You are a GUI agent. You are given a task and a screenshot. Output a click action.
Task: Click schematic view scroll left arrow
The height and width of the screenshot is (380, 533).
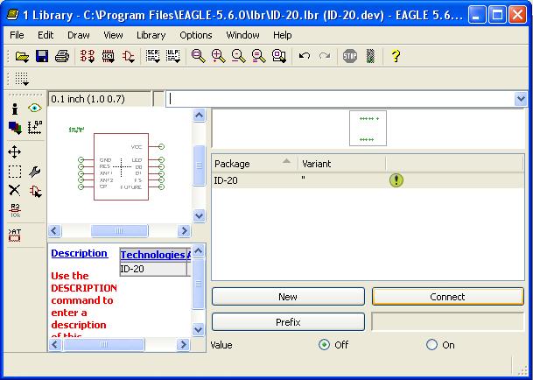(55, 231)
